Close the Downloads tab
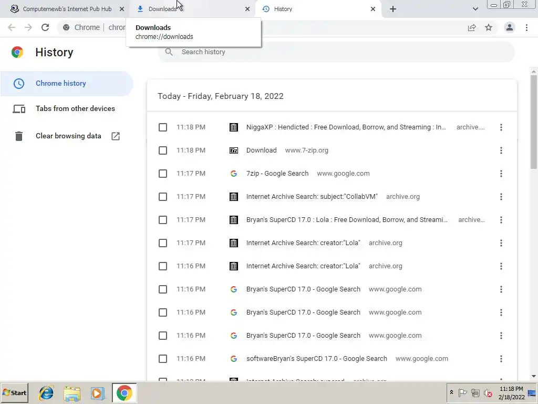 tap(247, 9)
